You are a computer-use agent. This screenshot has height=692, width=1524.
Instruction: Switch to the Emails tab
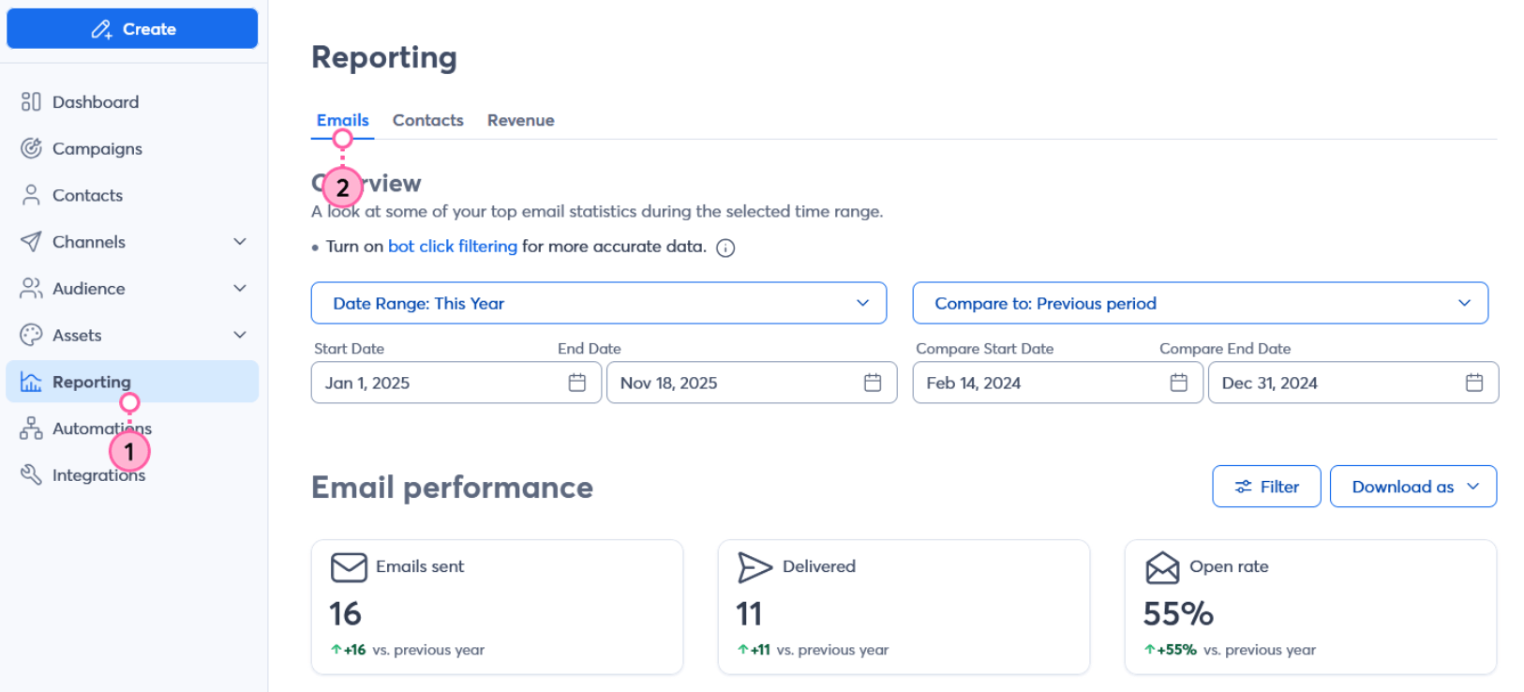[342, 120]
